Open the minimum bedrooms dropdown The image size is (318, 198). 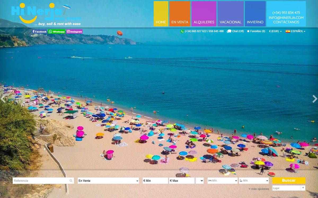pyautogui.click(x=222, y=181)
